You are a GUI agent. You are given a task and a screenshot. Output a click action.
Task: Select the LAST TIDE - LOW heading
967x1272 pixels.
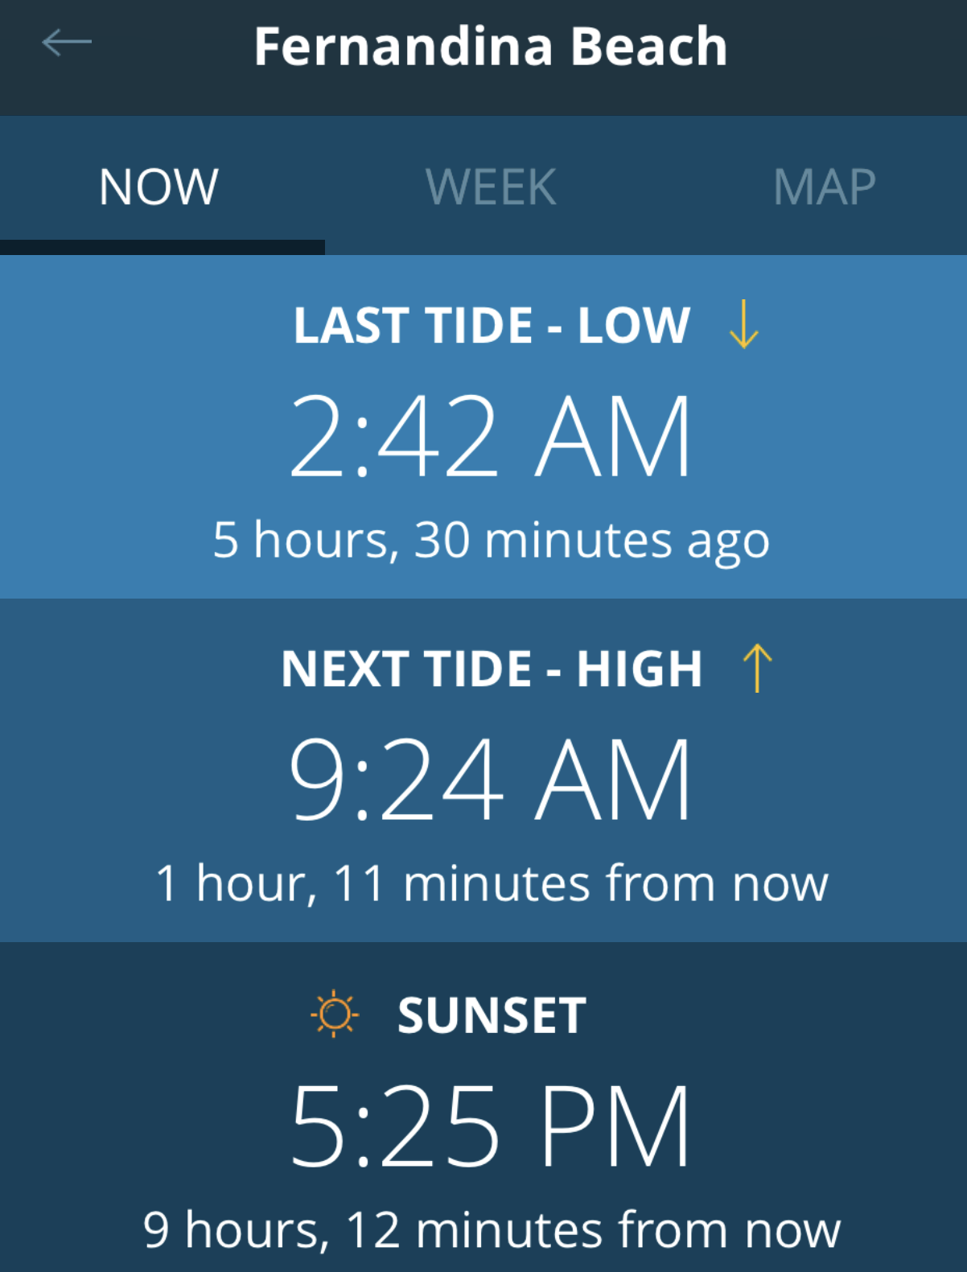(492, 325)
